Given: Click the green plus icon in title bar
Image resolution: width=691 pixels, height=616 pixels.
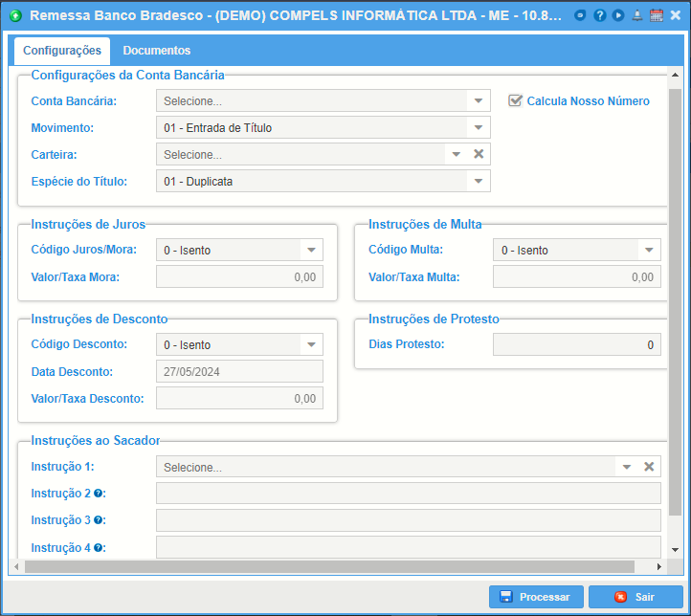Looking at the screenshot, I should pos(16,16).
